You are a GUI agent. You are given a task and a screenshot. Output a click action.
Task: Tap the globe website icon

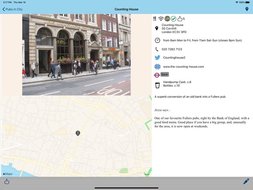pos(157,67)
